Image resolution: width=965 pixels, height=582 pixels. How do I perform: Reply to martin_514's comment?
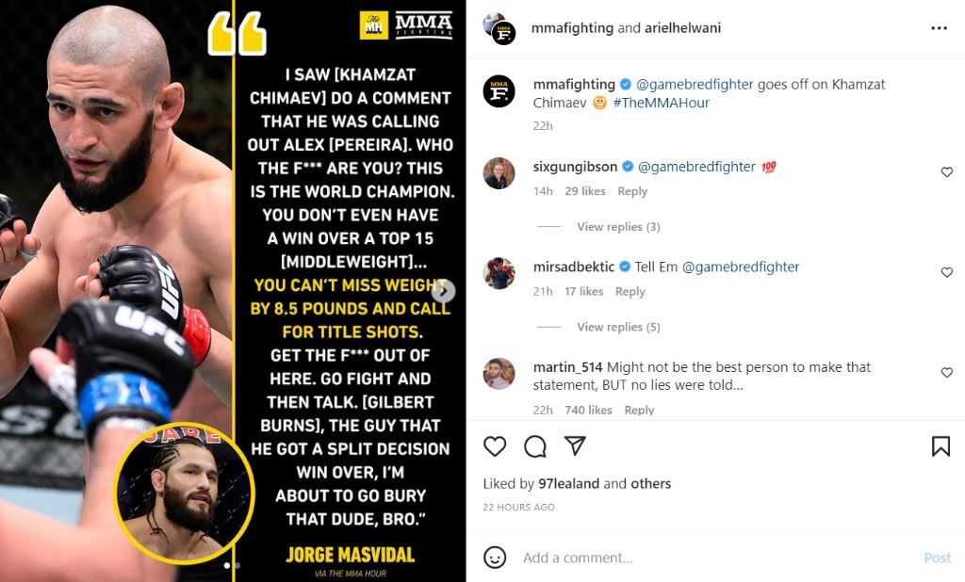point(639,411)
